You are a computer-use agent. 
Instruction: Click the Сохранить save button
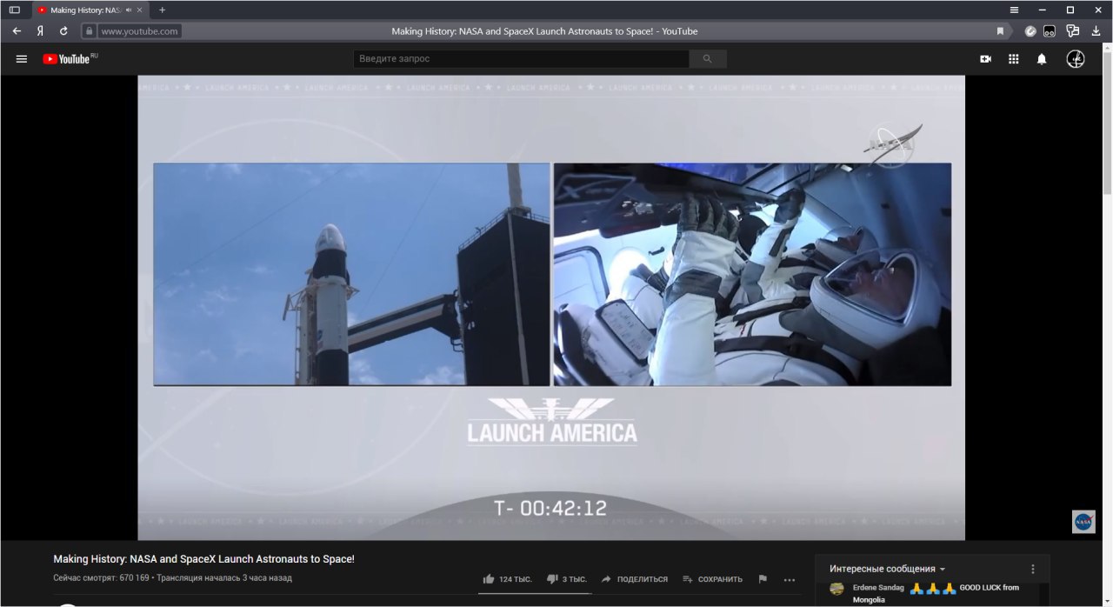coord(713,579)
